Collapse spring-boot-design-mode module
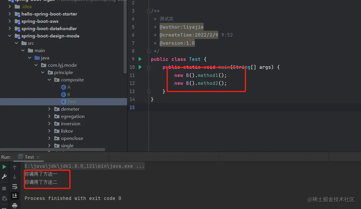361x209 pixels. click(10, 36)
